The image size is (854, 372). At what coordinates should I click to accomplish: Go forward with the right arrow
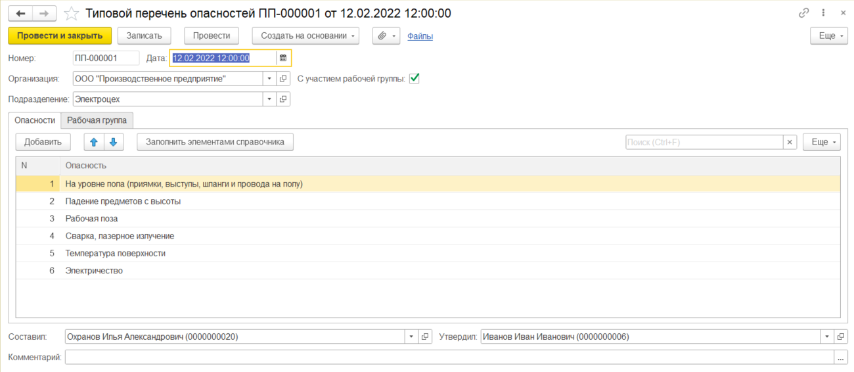[44, 13]
